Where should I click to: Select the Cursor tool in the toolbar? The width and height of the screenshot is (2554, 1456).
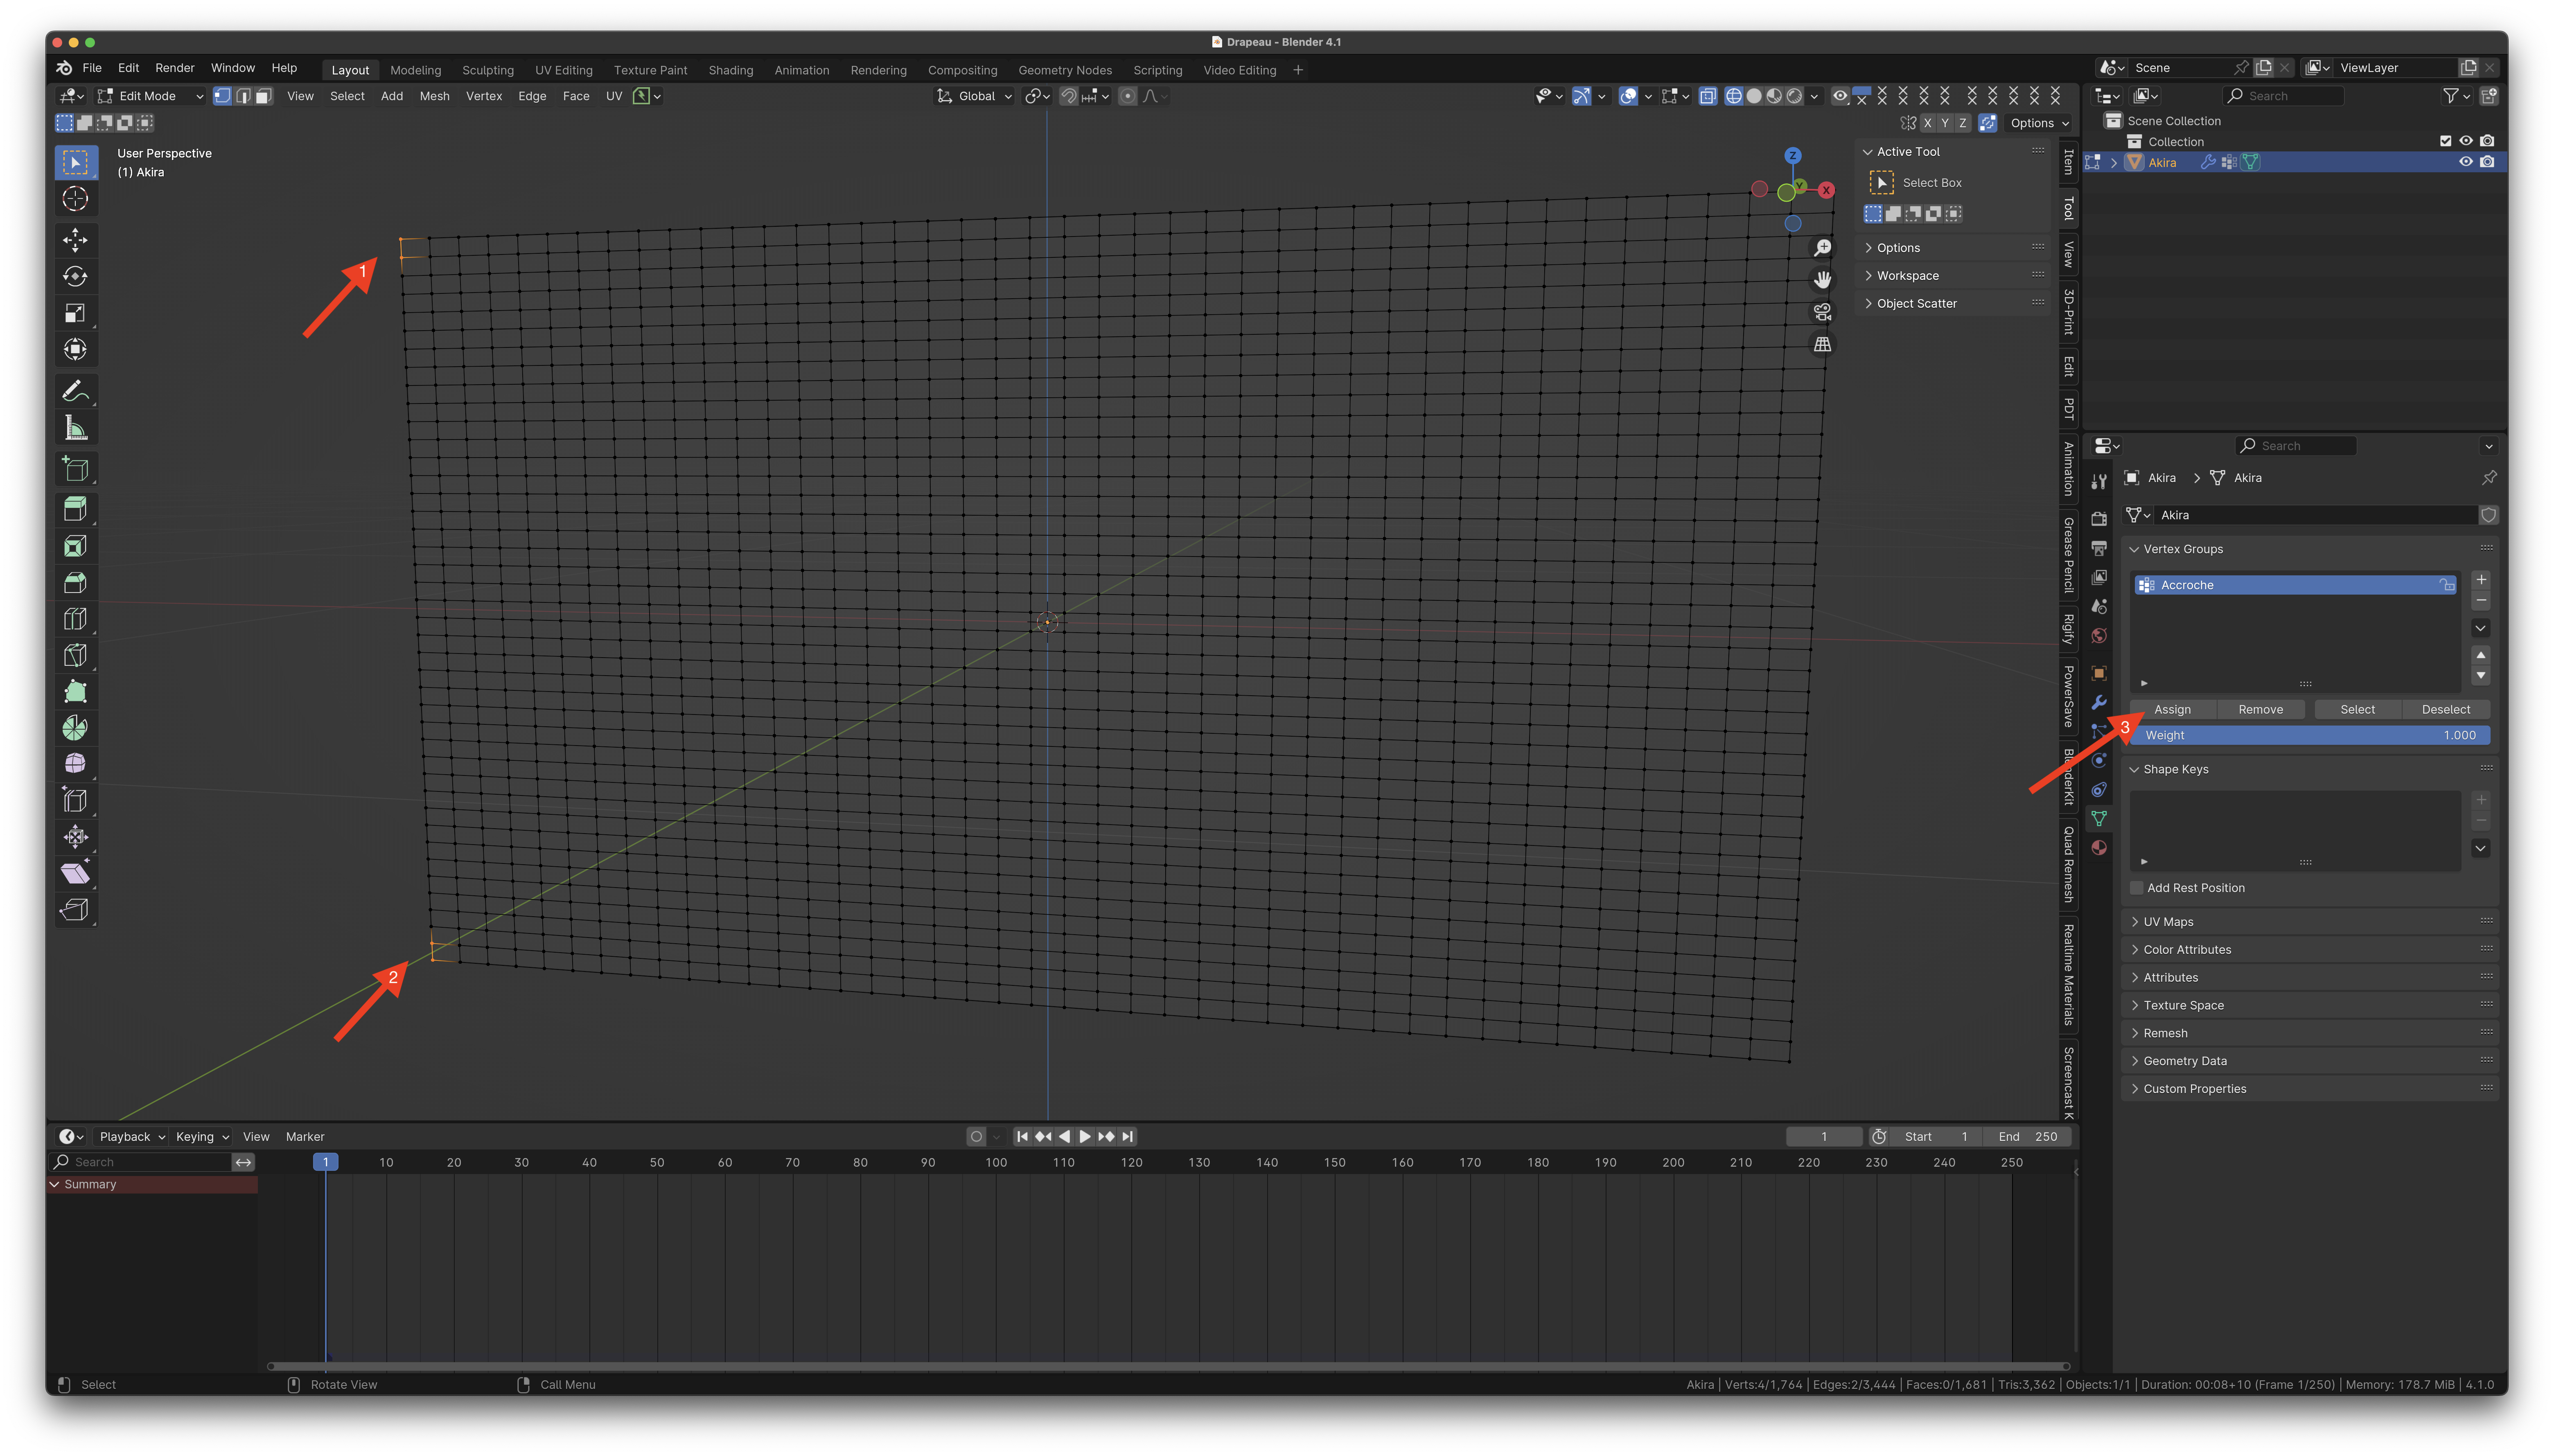click(75, 199)
